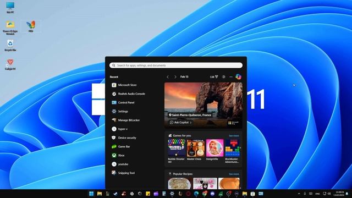352x198 pixels.
Task: Select the youtube recent search
Action: 120,164
